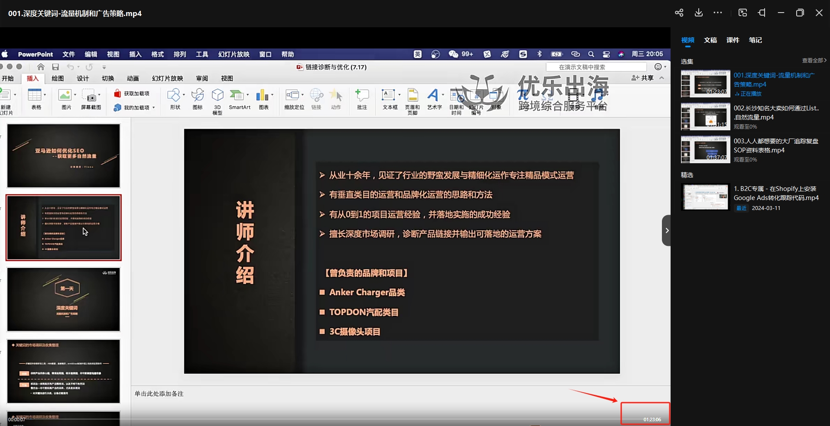Click the 屏幕截图 screenshot camera icon
Screen dimensions: 830x426
[x=90, y=96]
